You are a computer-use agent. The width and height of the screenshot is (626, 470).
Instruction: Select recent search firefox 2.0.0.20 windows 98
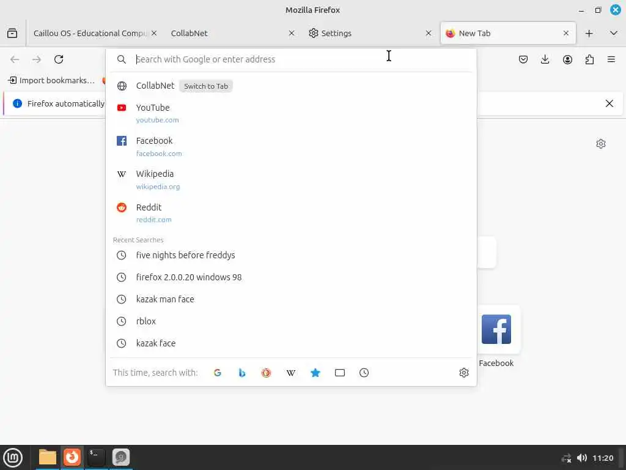[x=291, y=277]
